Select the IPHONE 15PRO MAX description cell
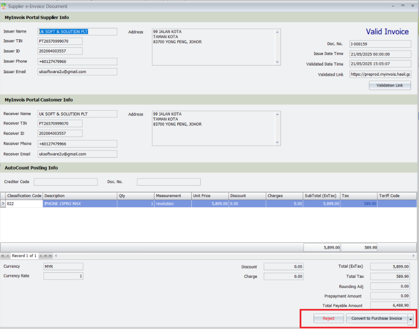The image size is (419, 329). tap(80, 204)
